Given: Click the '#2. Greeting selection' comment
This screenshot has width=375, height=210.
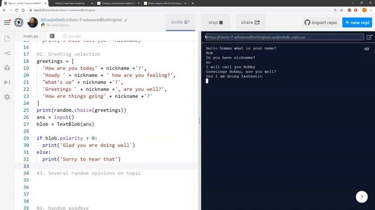Looking at the screenshot, I should click(69, 54).
